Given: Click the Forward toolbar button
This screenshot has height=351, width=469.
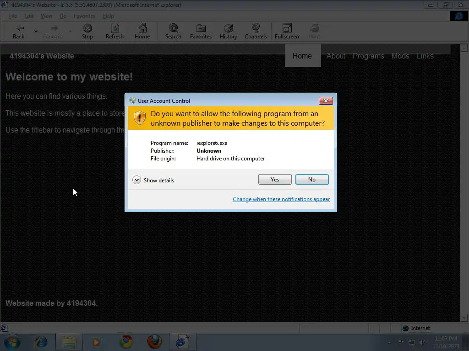Looking at the screenshot, I should 53,32.
